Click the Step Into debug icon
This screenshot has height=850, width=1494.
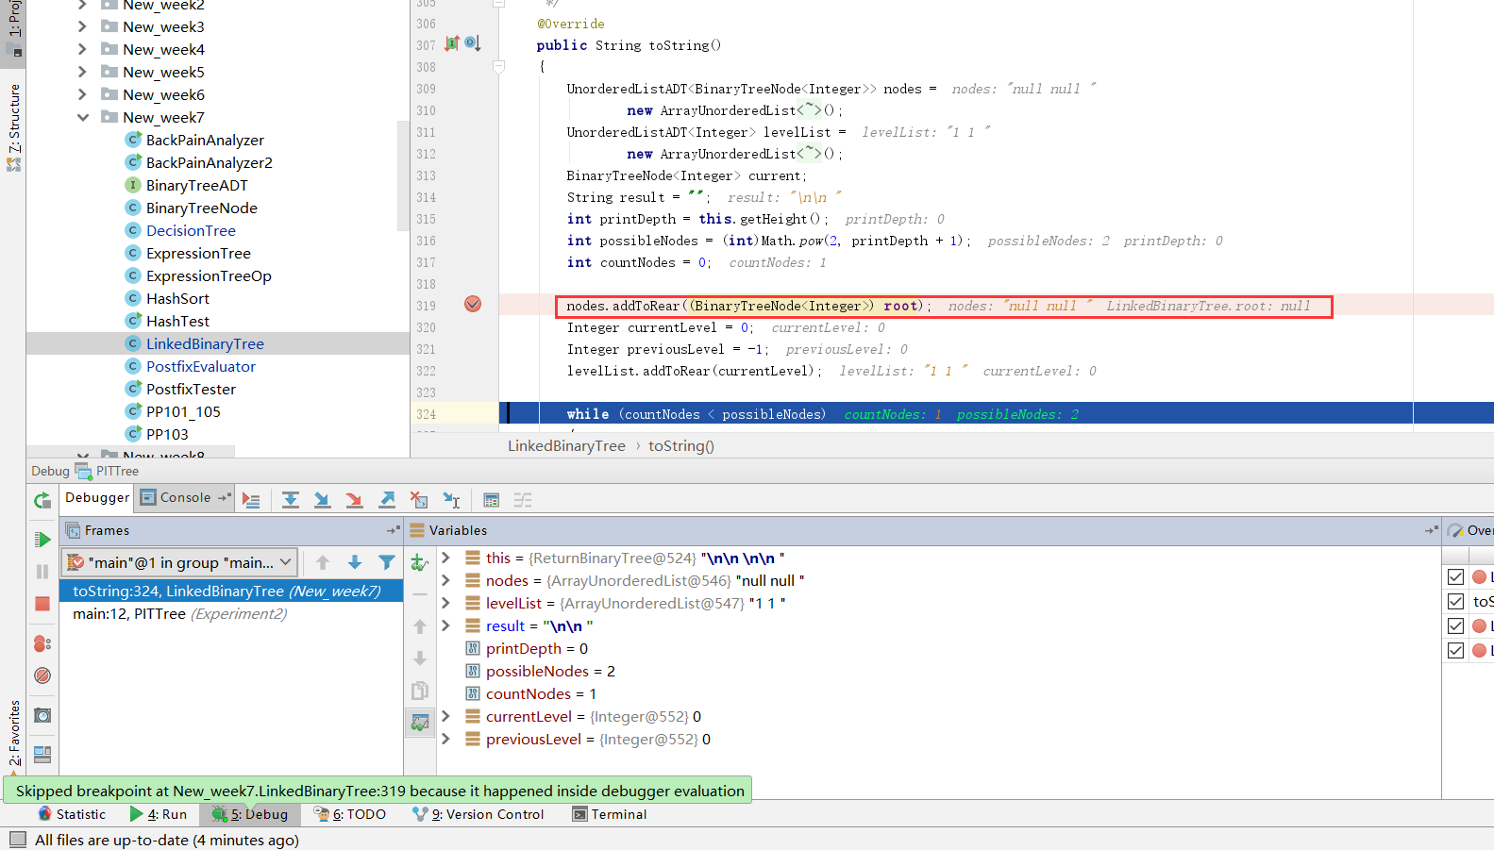tap(322, 500)
